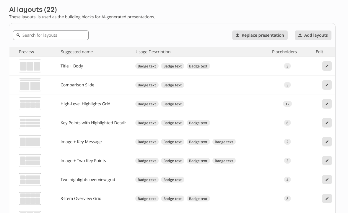Click placeholder count 3 in Title + Body row
Viewport: 348px width, 213px height.
click(287, 66)
